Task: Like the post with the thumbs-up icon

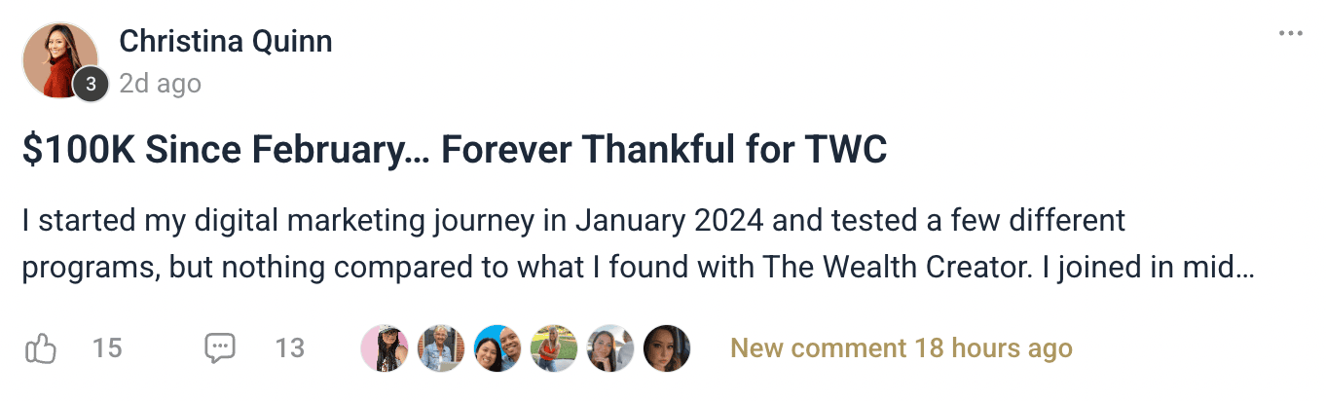Action: click(x=40, y=348)
